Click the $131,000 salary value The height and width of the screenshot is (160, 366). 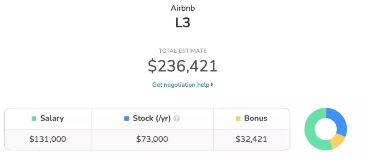tap(48, 139)
